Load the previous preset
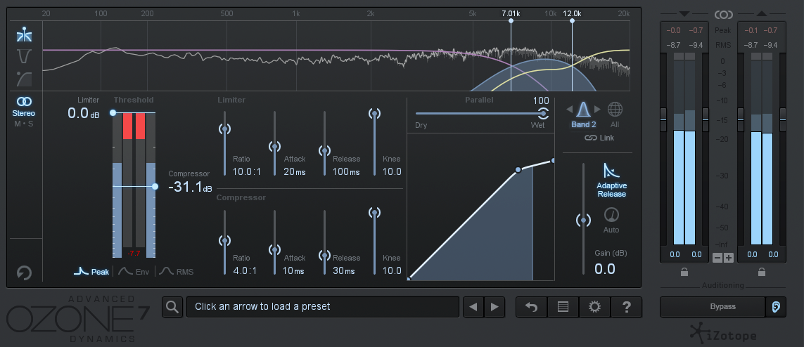This screenshot has height=347, width=804. [x=473, y=306]
